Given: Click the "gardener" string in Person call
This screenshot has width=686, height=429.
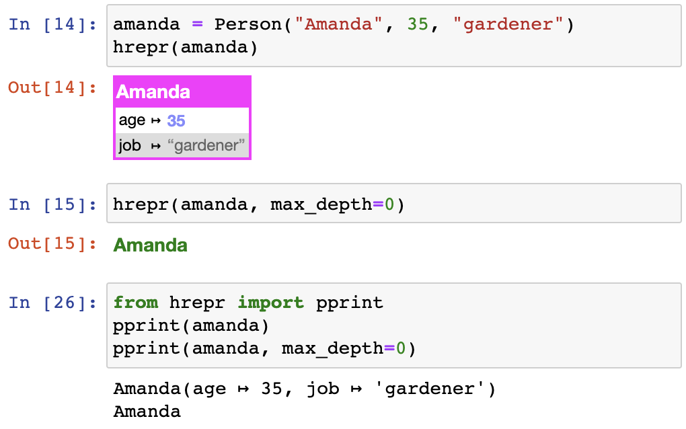Looking at the screenshot, I should 508,24.
